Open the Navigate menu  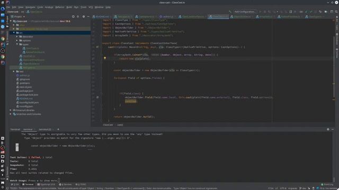[x=30, y=7]
